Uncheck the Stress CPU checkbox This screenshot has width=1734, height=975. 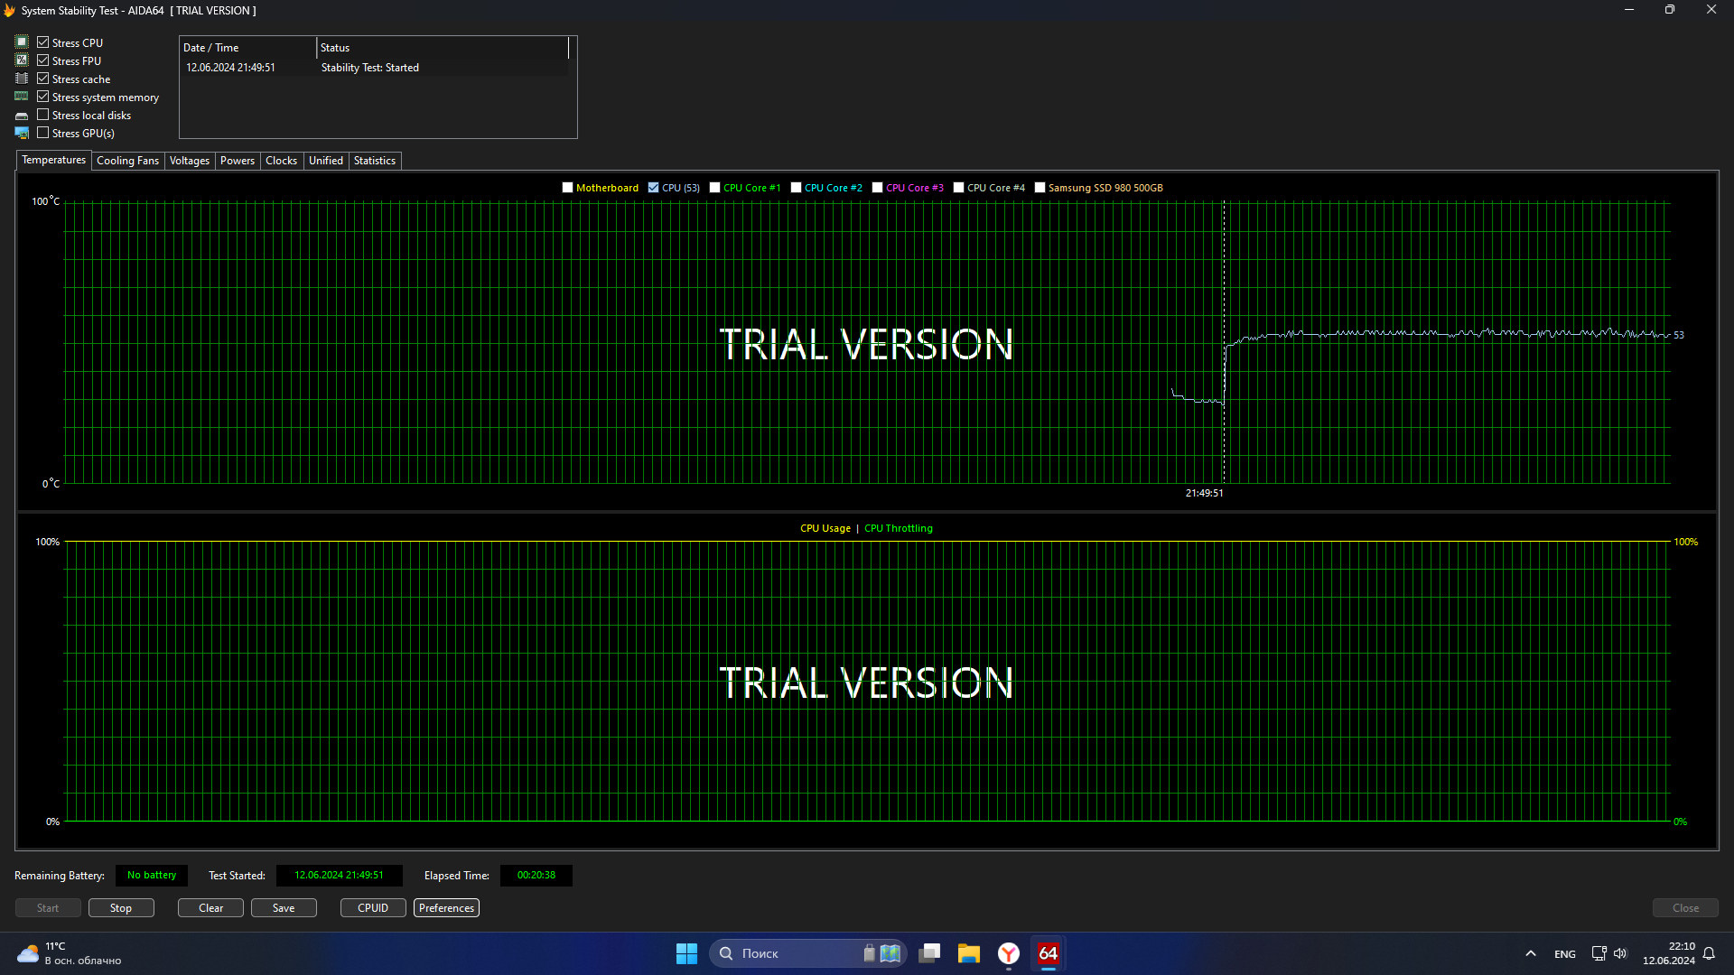(x=42, y=42)
